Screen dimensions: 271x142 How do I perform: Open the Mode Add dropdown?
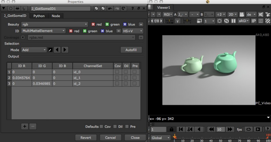click(34, 50)
